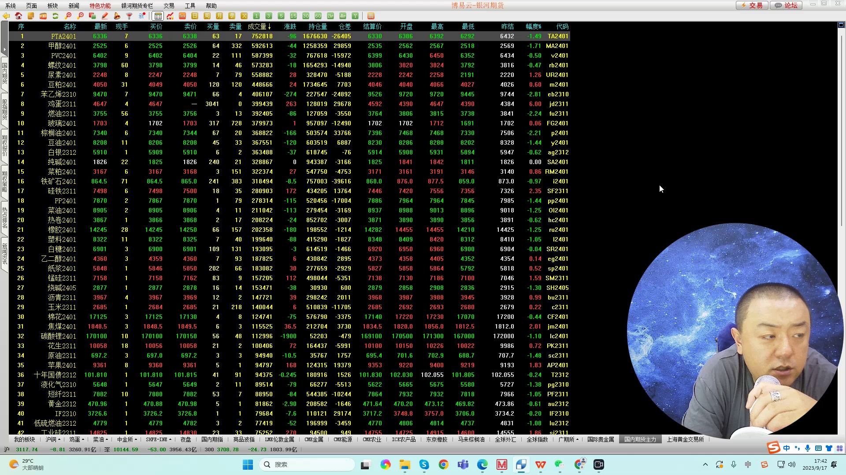Click the 论坛 button
Screen dimensions: 846x475
click(787, 5)
